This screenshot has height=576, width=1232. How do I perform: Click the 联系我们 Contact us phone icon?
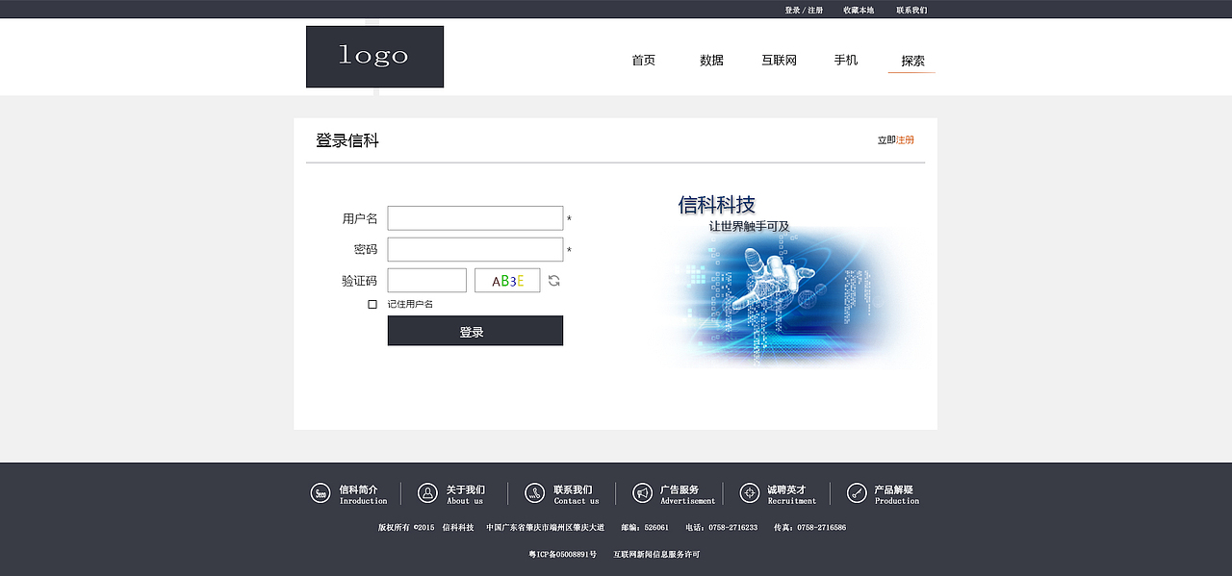(x=534, y=492)
